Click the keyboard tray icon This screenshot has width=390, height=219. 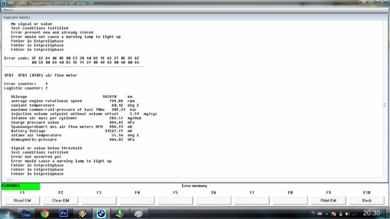click(320, 213)
